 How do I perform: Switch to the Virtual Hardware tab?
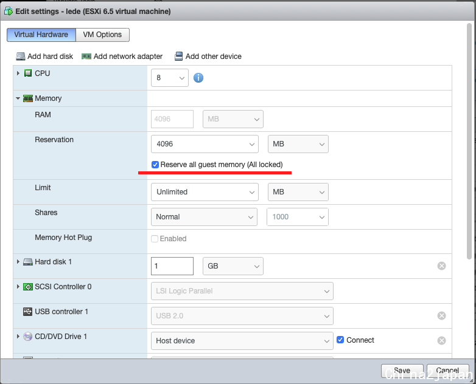tap(41, 35)
